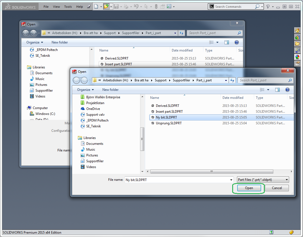This screenshot has width=303, height=237.
Task: Open Custom Properties icon in task pane
Action: click(x=297, y=63)
